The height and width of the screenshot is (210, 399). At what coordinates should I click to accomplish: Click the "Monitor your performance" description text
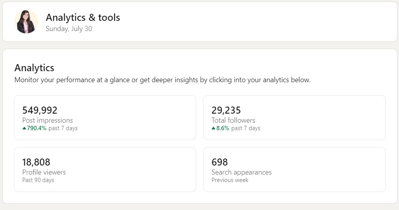click(162, 80)
